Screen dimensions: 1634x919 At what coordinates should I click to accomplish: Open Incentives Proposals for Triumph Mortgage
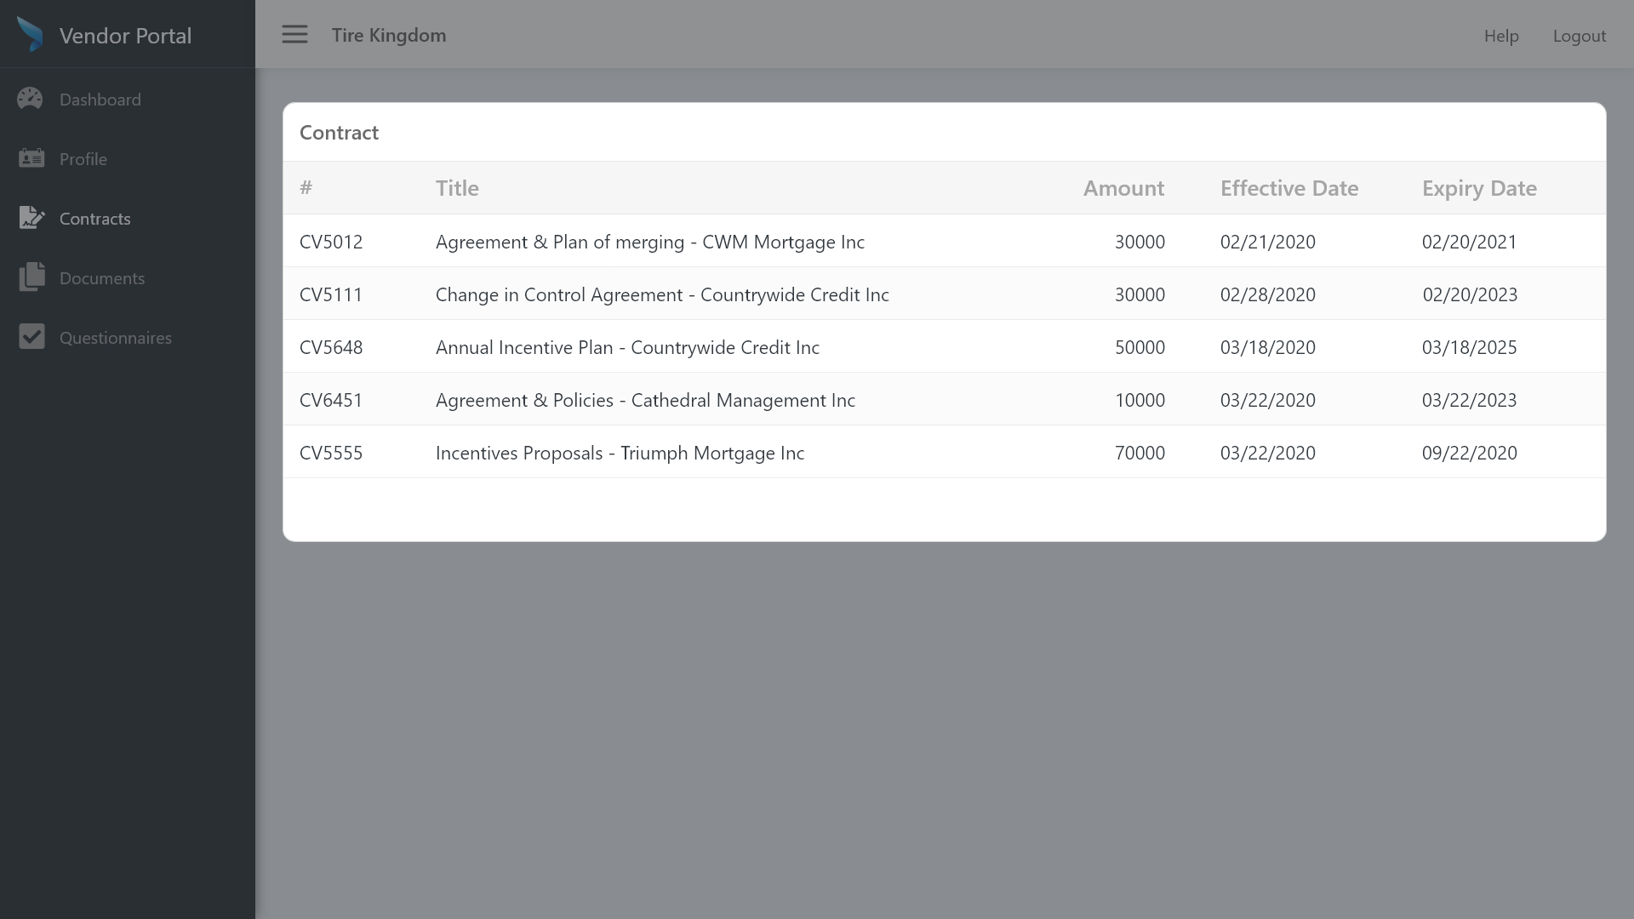point(620,453)
